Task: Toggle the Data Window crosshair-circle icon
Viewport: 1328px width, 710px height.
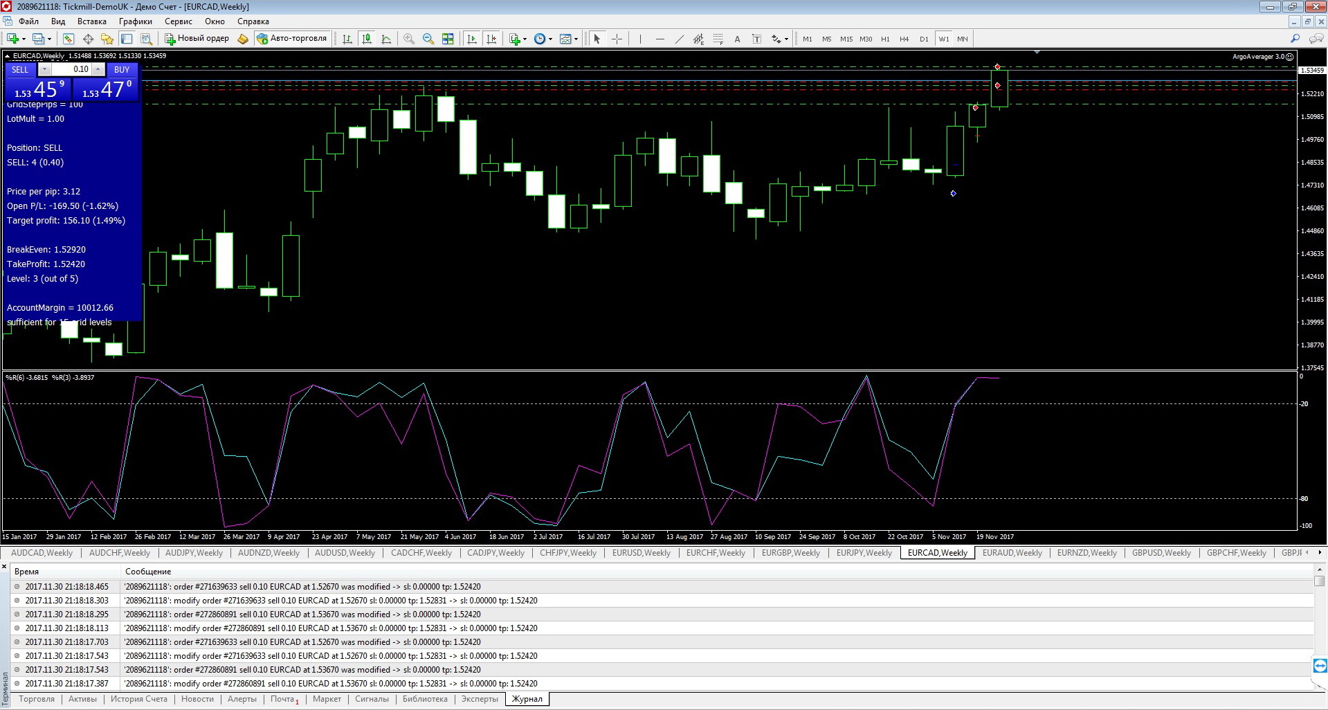Action: click(x=88, y=39)
